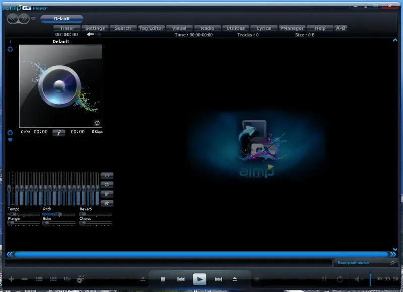Toggle equalizer power button
This screenshot has width=403, height=292.
[x=107, y=175]
